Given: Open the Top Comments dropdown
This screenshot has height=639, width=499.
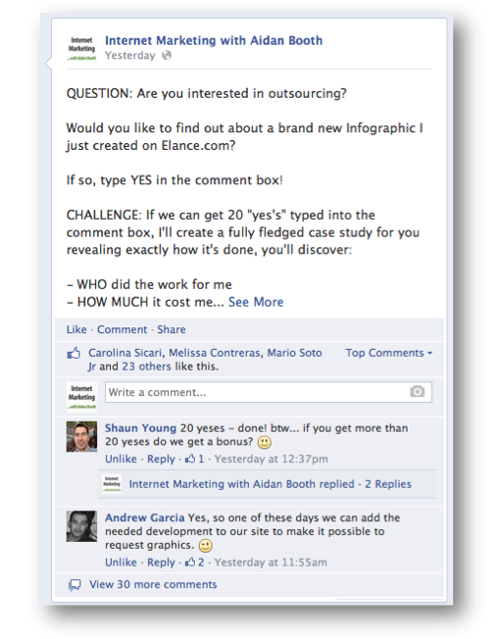Looking at the screenshot, I should [389, 353].
